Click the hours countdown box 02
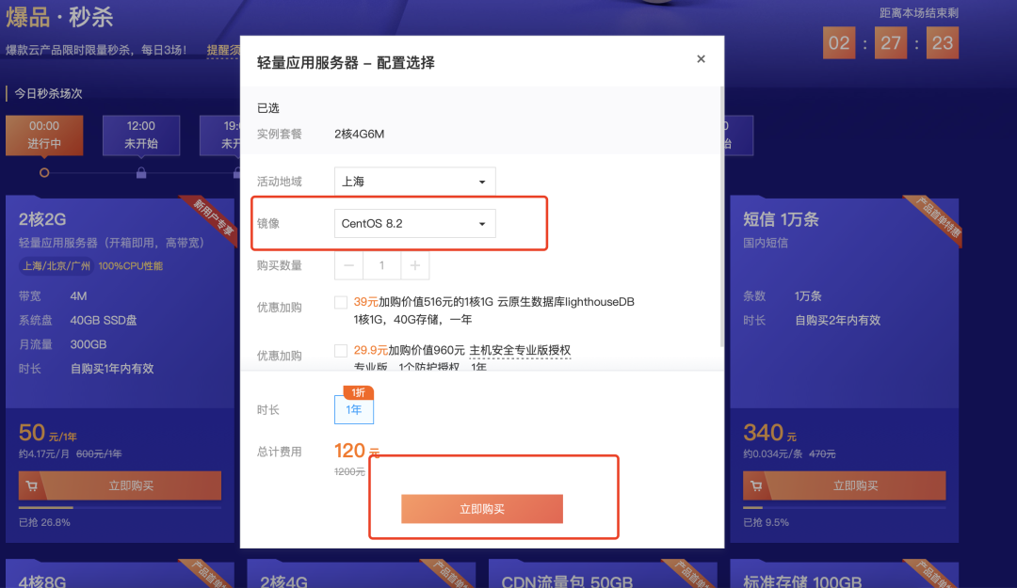Image resolution: width=1017 pixels, height=588 pixels. click(839, 42)
